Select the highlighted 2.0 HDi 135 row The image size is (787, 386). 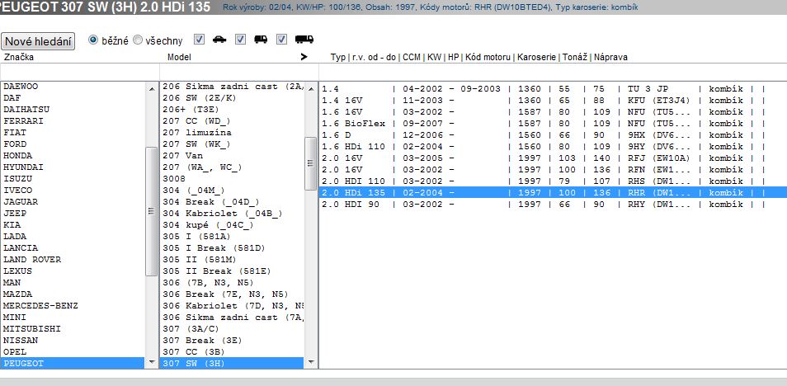click(x=553, y=193)
